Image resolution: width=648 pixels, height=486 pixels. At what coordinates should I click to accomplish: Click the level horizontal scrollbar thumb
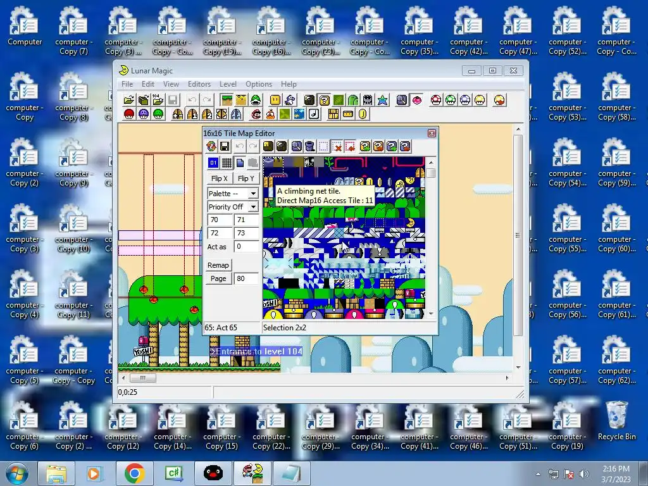143,378
